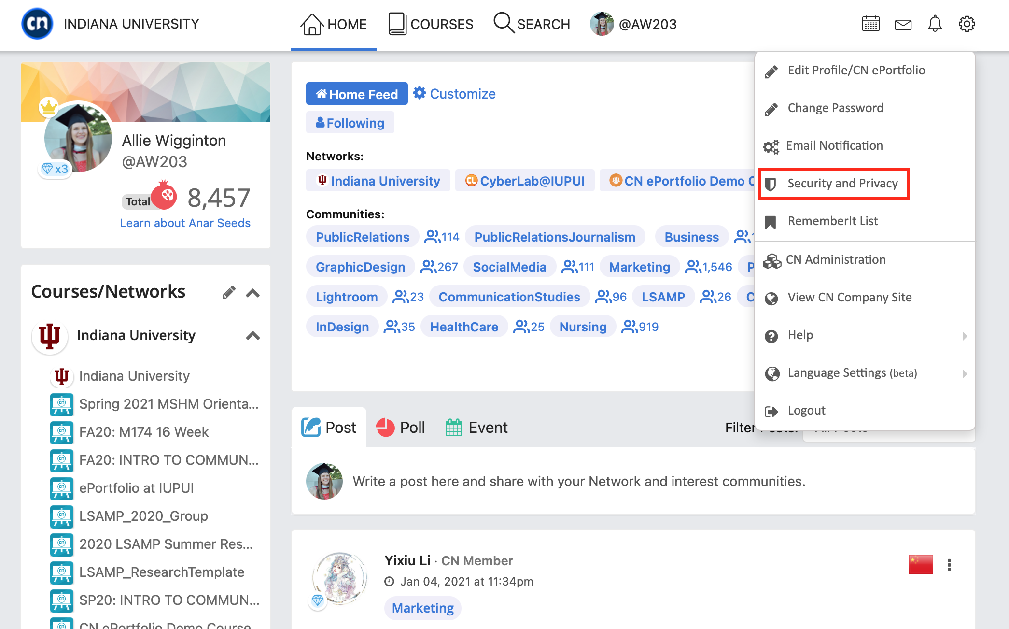Select the Post tab
This screenshot has height=629, width=1009.
[x=329, y=428]
